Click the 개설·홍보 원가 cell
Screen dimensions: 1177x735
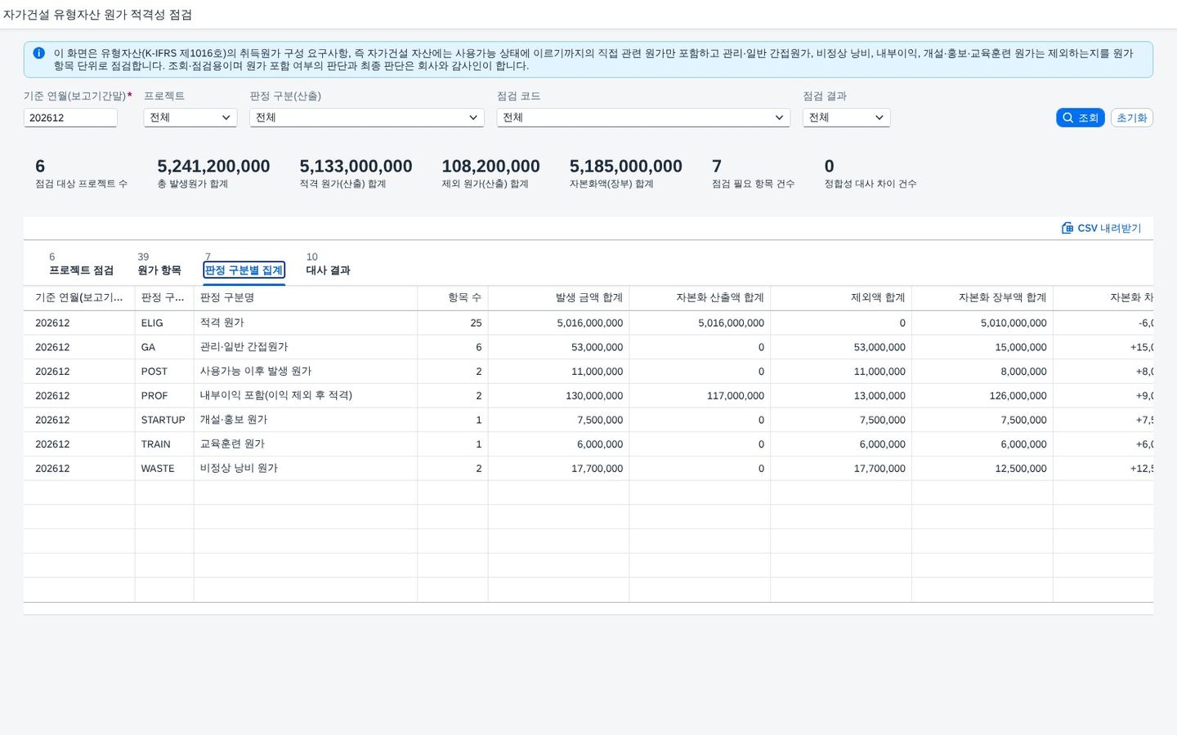(x=306, y=420)
